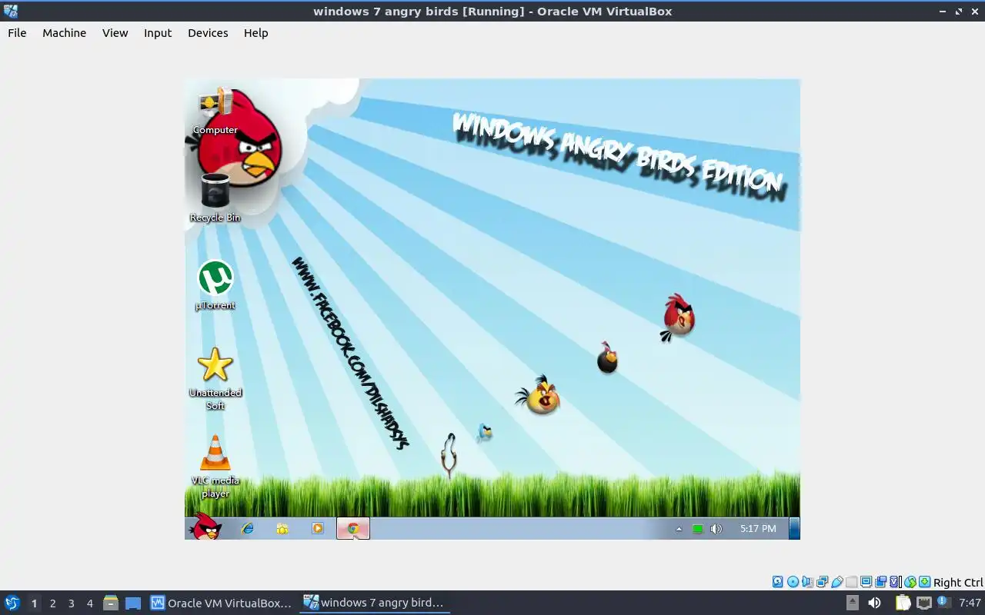Click the recording status icon
Screen dimensions: 985x615
pos(880,582)
